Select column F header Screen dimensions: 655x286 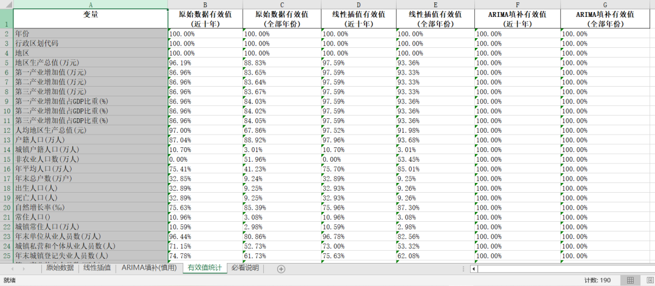[517, 4]
